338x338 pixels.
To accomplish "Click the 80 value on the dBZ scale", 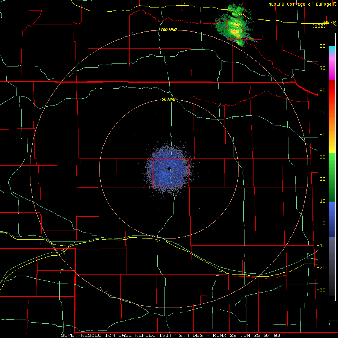I will click(x=323, y=46).
